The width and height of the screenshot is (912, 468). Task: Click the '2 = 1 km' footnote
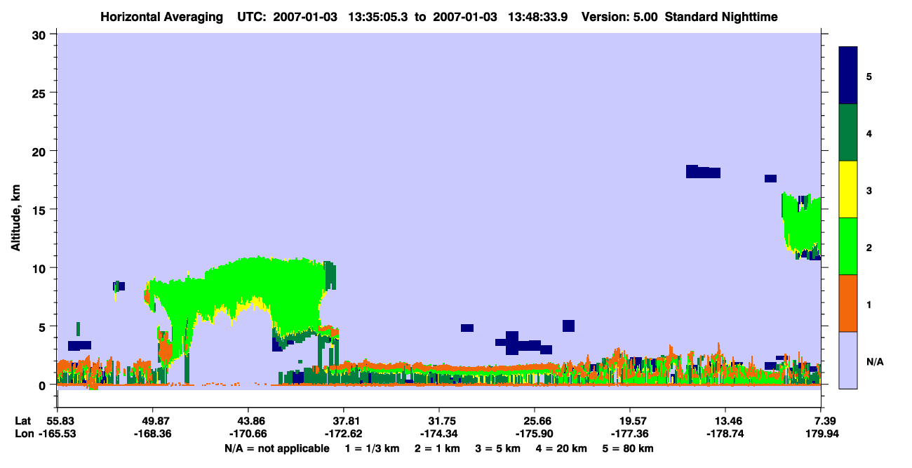[x=439, y=448]
